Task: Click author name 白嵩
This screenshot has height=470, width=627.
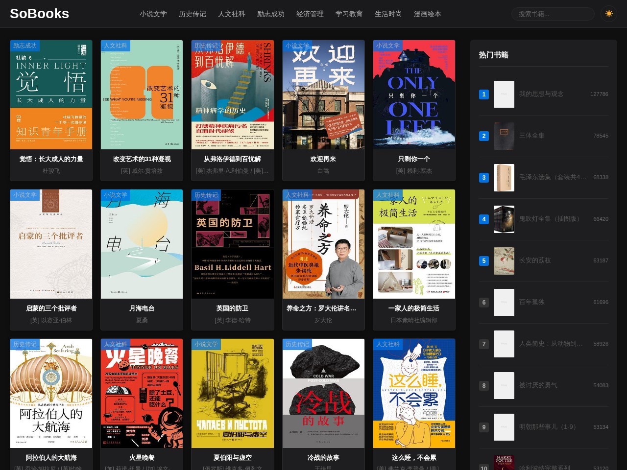Action: 323,171
